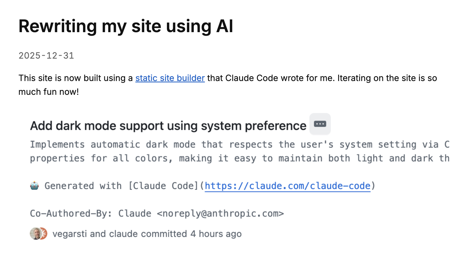Click the "Rewriting my site using AI" heading

coord(126,26)
